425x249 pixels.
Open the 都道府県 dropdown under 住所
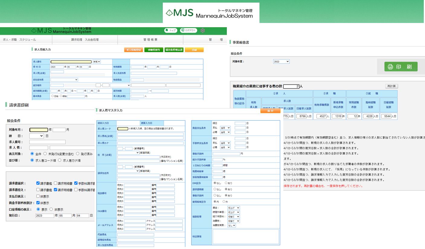pos(128,153)
